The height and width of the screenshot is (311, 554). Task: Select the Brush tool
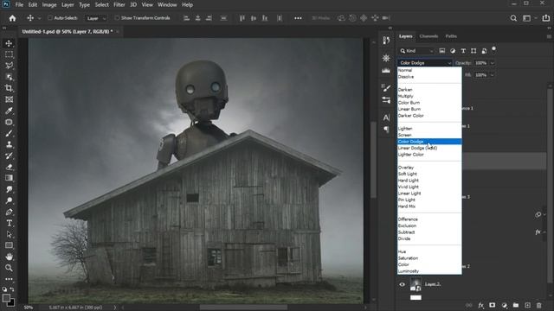[x=9, y=133]
